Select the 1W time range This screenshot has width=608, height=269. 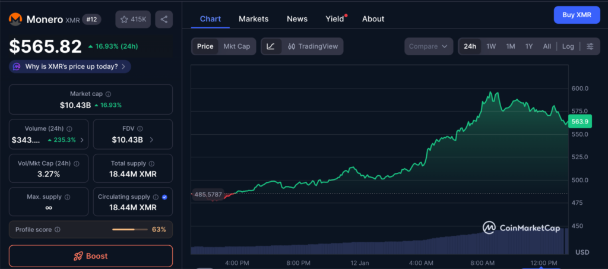[491, 46]
